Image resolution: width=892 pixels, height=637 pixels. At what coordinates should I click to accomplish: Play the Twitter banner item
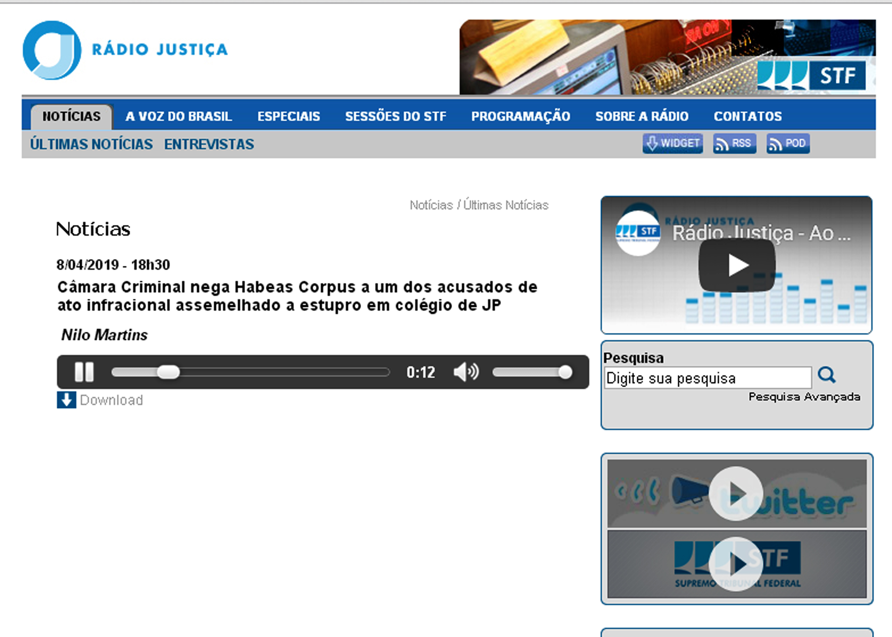736,494
